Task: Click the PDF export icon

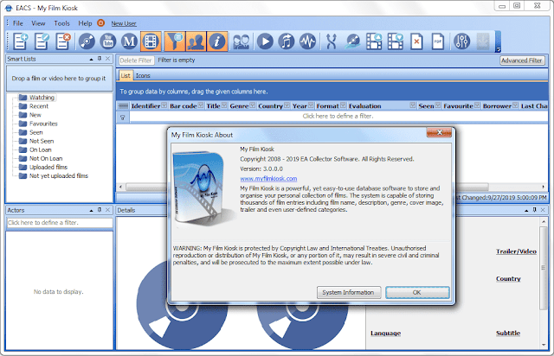Action: tap(438, 41)
